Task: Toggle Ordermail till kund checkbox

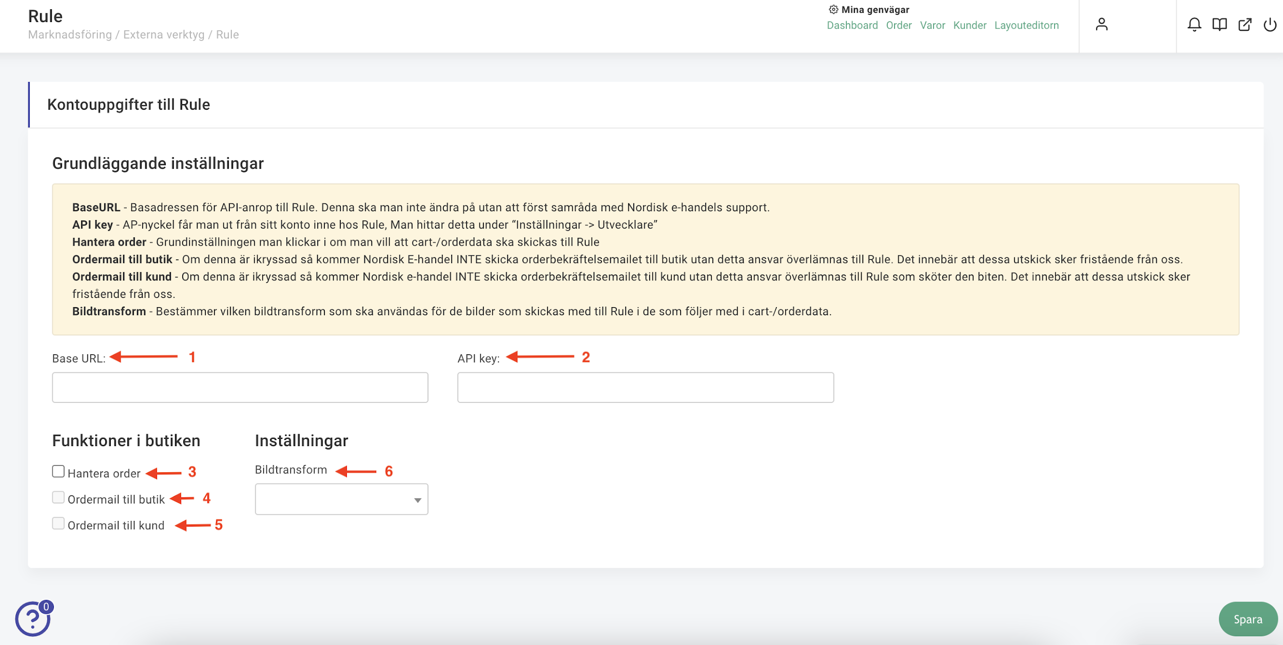Action: pos(59,523)
